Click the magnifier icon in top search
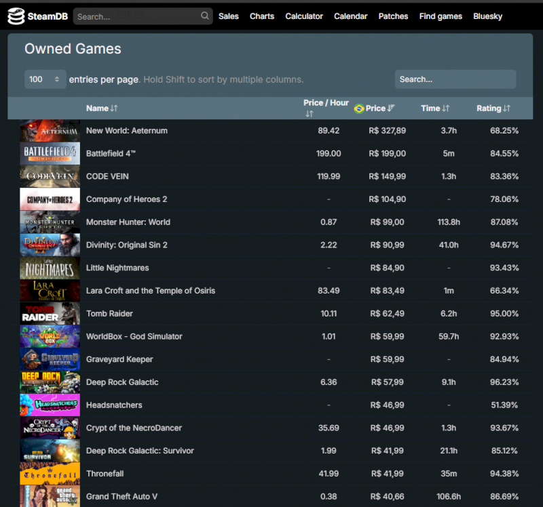Screen dimensions: 543x507 [x=205, y=16]
